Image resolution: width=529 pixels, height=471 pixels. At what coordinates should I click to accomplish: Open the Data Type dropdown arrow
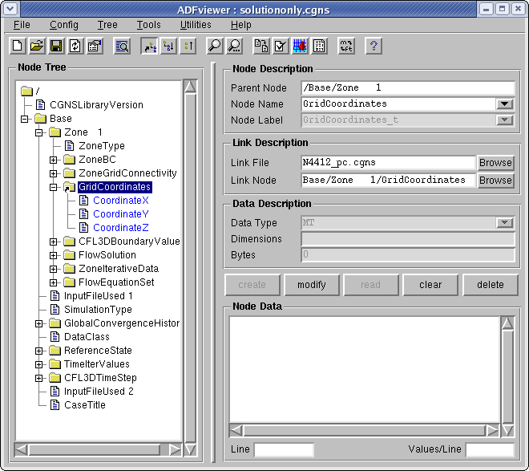pyautogui.click(x=505, y=222)
